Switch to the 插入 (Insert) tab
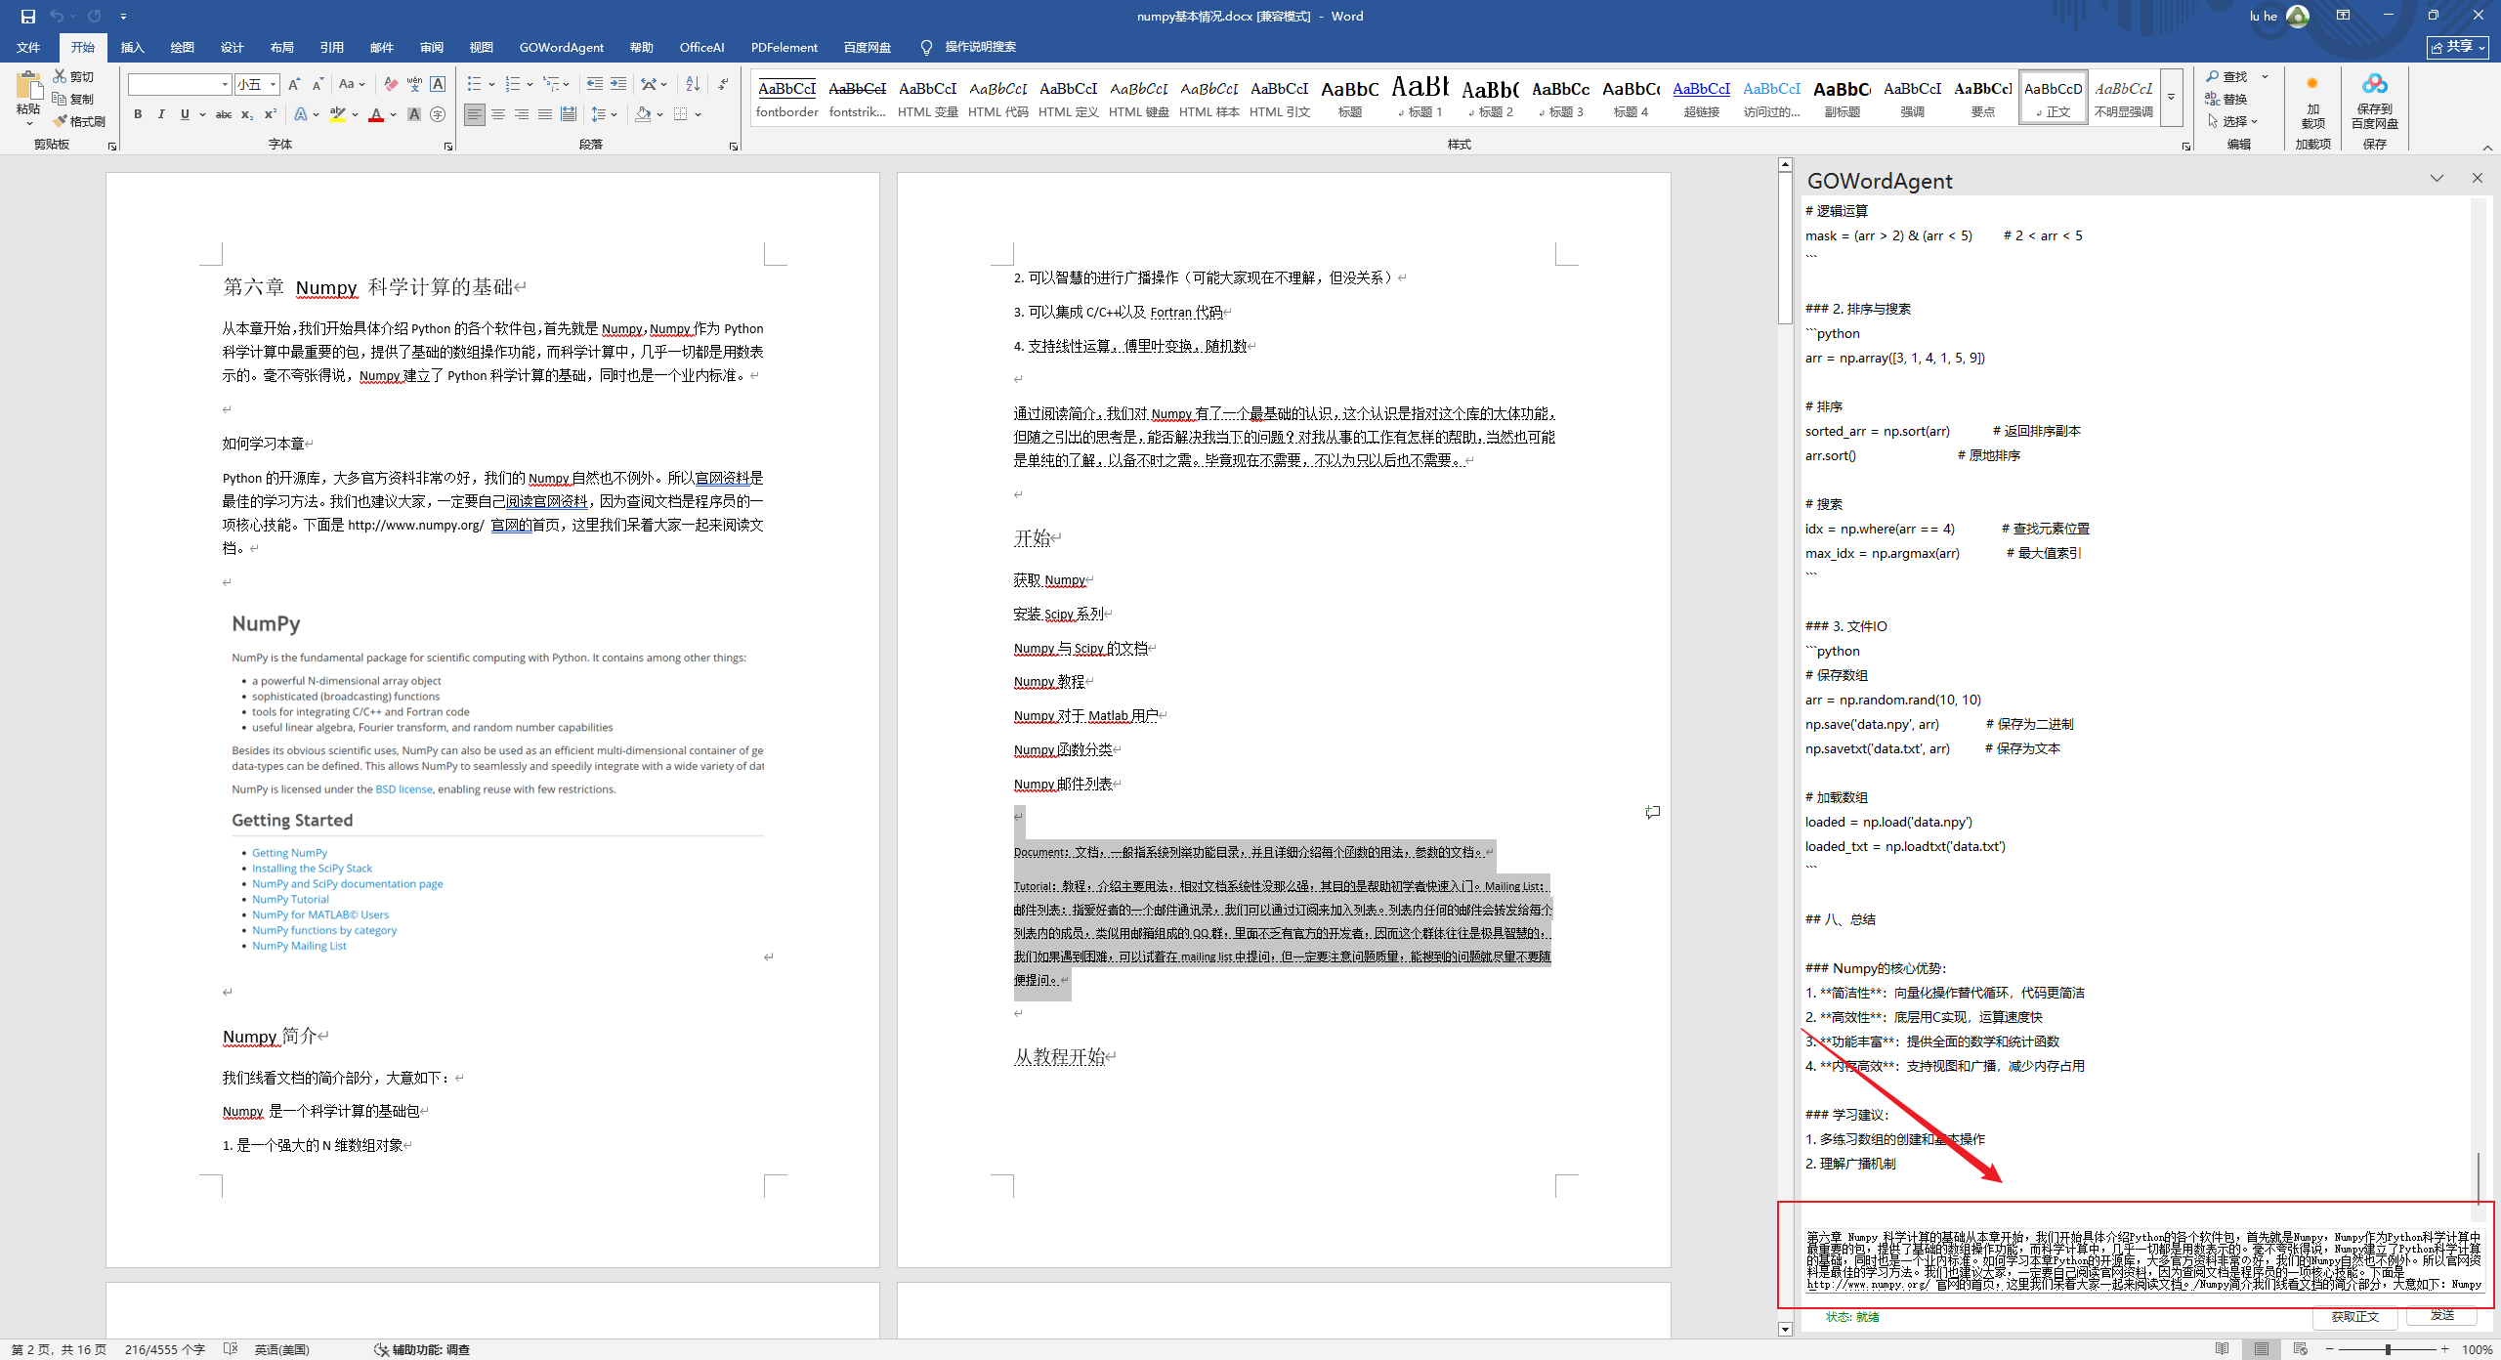This screenshot has height=1360, width=2501. (132, 47)
